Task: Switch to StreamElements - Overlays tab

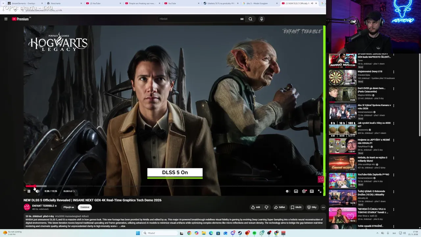Action: tap(26, 3)
